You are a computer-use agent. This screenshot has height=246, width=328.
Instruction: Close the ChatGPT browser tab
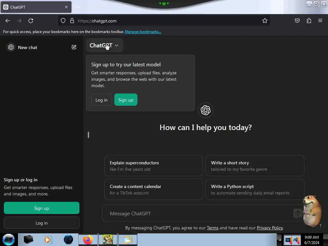tap(66, 7)
